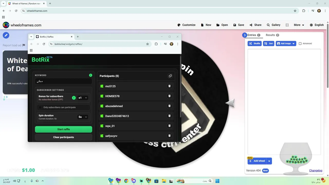Open the Customize palette option

(186, 25)
